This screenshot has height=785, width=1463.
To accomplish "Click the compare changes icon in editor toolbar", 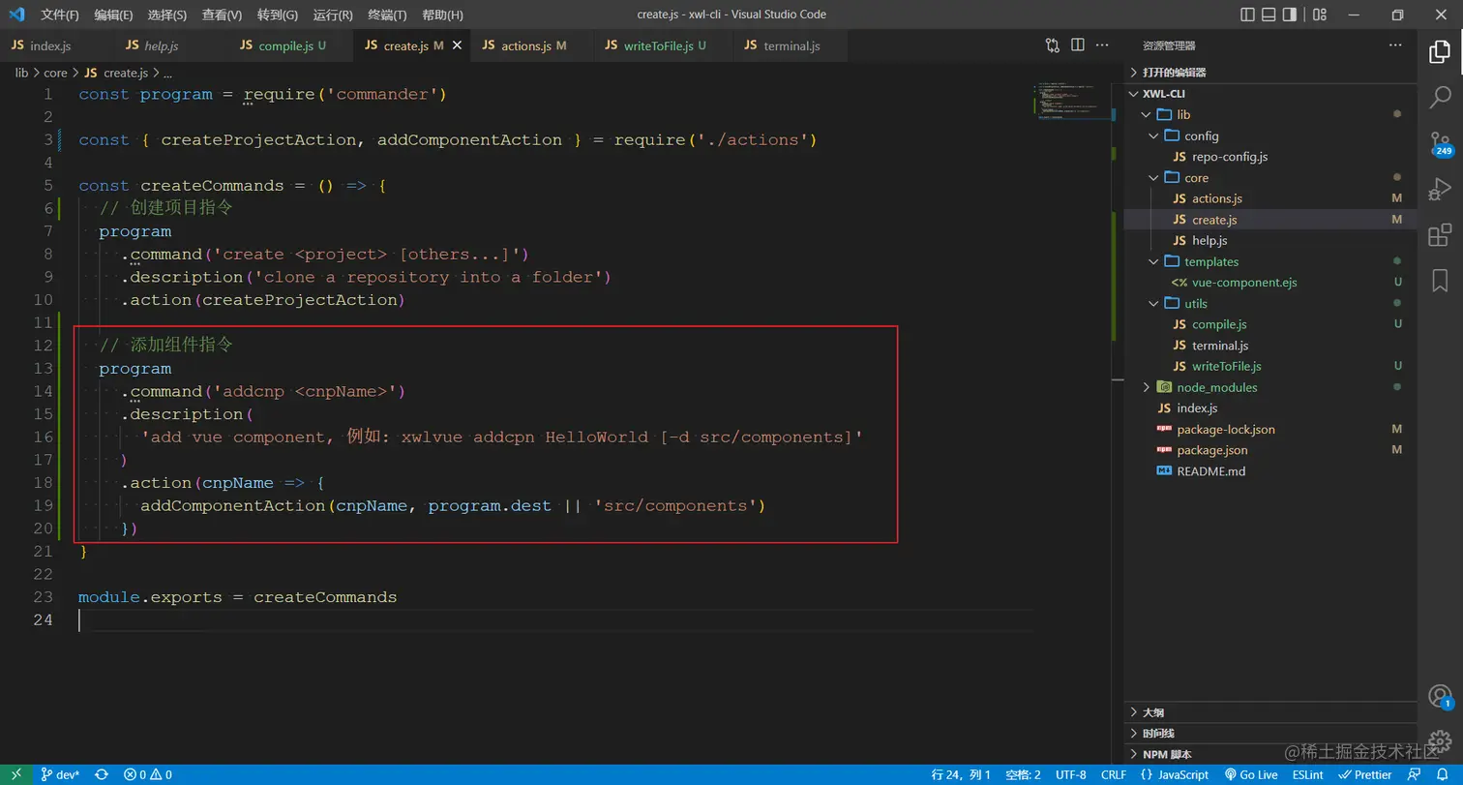I will [x=1053, y=45].
